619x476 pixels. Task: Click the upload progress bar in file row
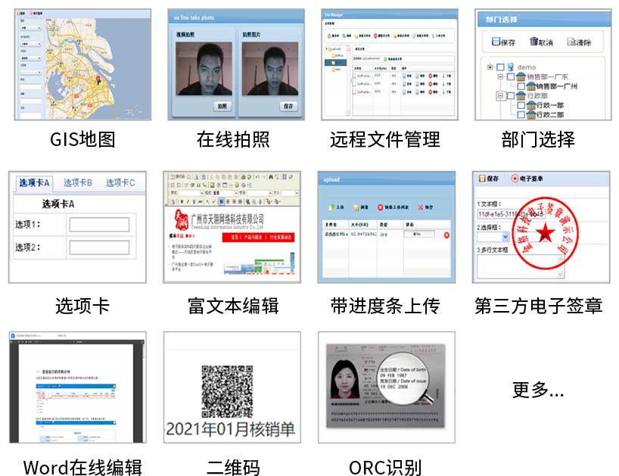click(x=419, y=234)
